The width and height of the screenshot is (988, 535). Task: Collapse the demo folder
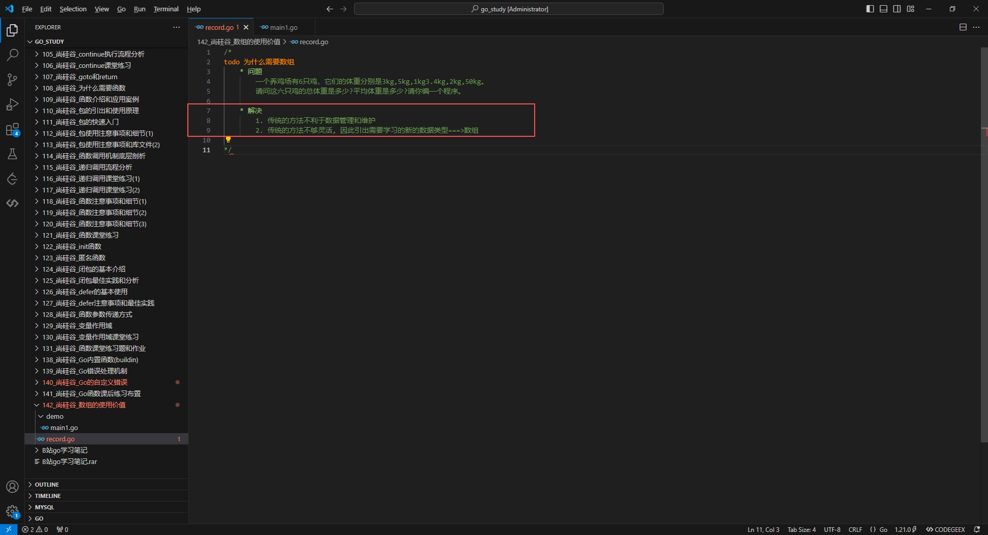pos(107,416)
